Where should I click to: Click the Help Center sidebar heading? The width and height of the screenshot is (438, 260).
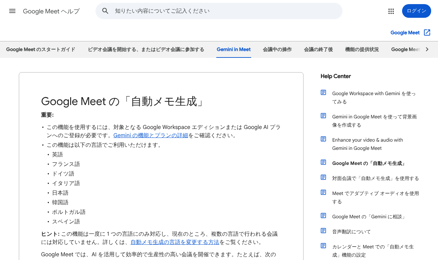(x=336, y=76)
